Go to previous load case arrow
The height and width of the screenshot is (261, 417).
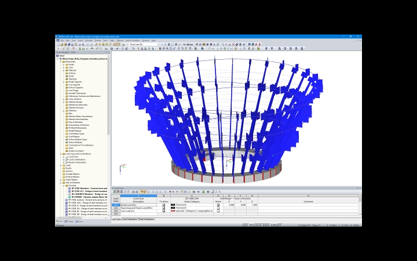click(x=162, y=45)
